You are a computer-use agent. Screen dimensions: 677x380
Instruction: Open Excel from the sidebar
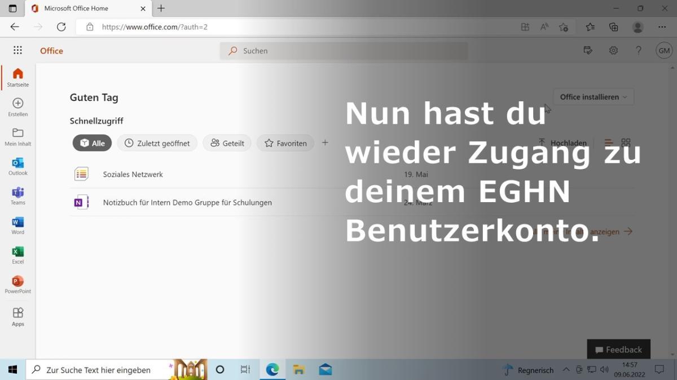pos(17,255)
